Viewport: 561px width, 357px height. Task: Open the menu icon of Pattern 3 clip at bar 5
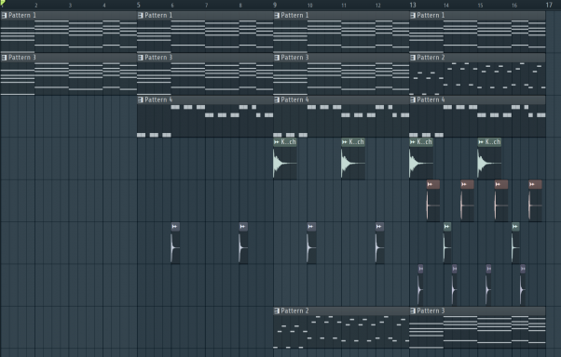141,58
